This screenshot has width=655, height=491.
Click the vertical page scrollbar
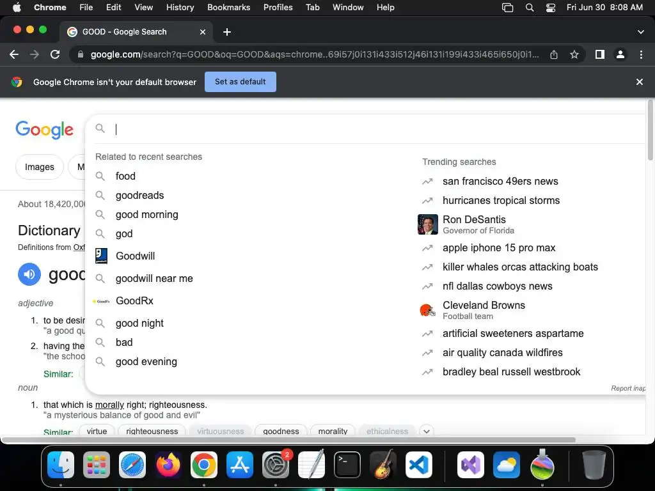tap(651, 130)
